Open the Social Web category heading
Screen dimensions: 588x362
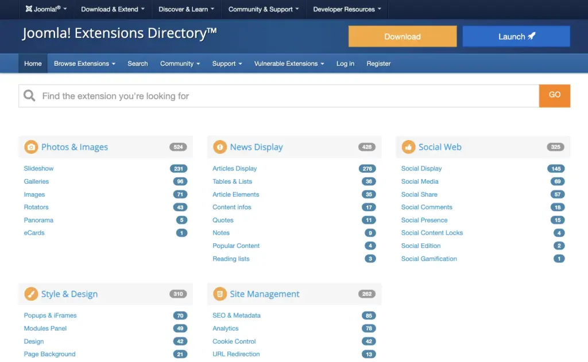440,147
